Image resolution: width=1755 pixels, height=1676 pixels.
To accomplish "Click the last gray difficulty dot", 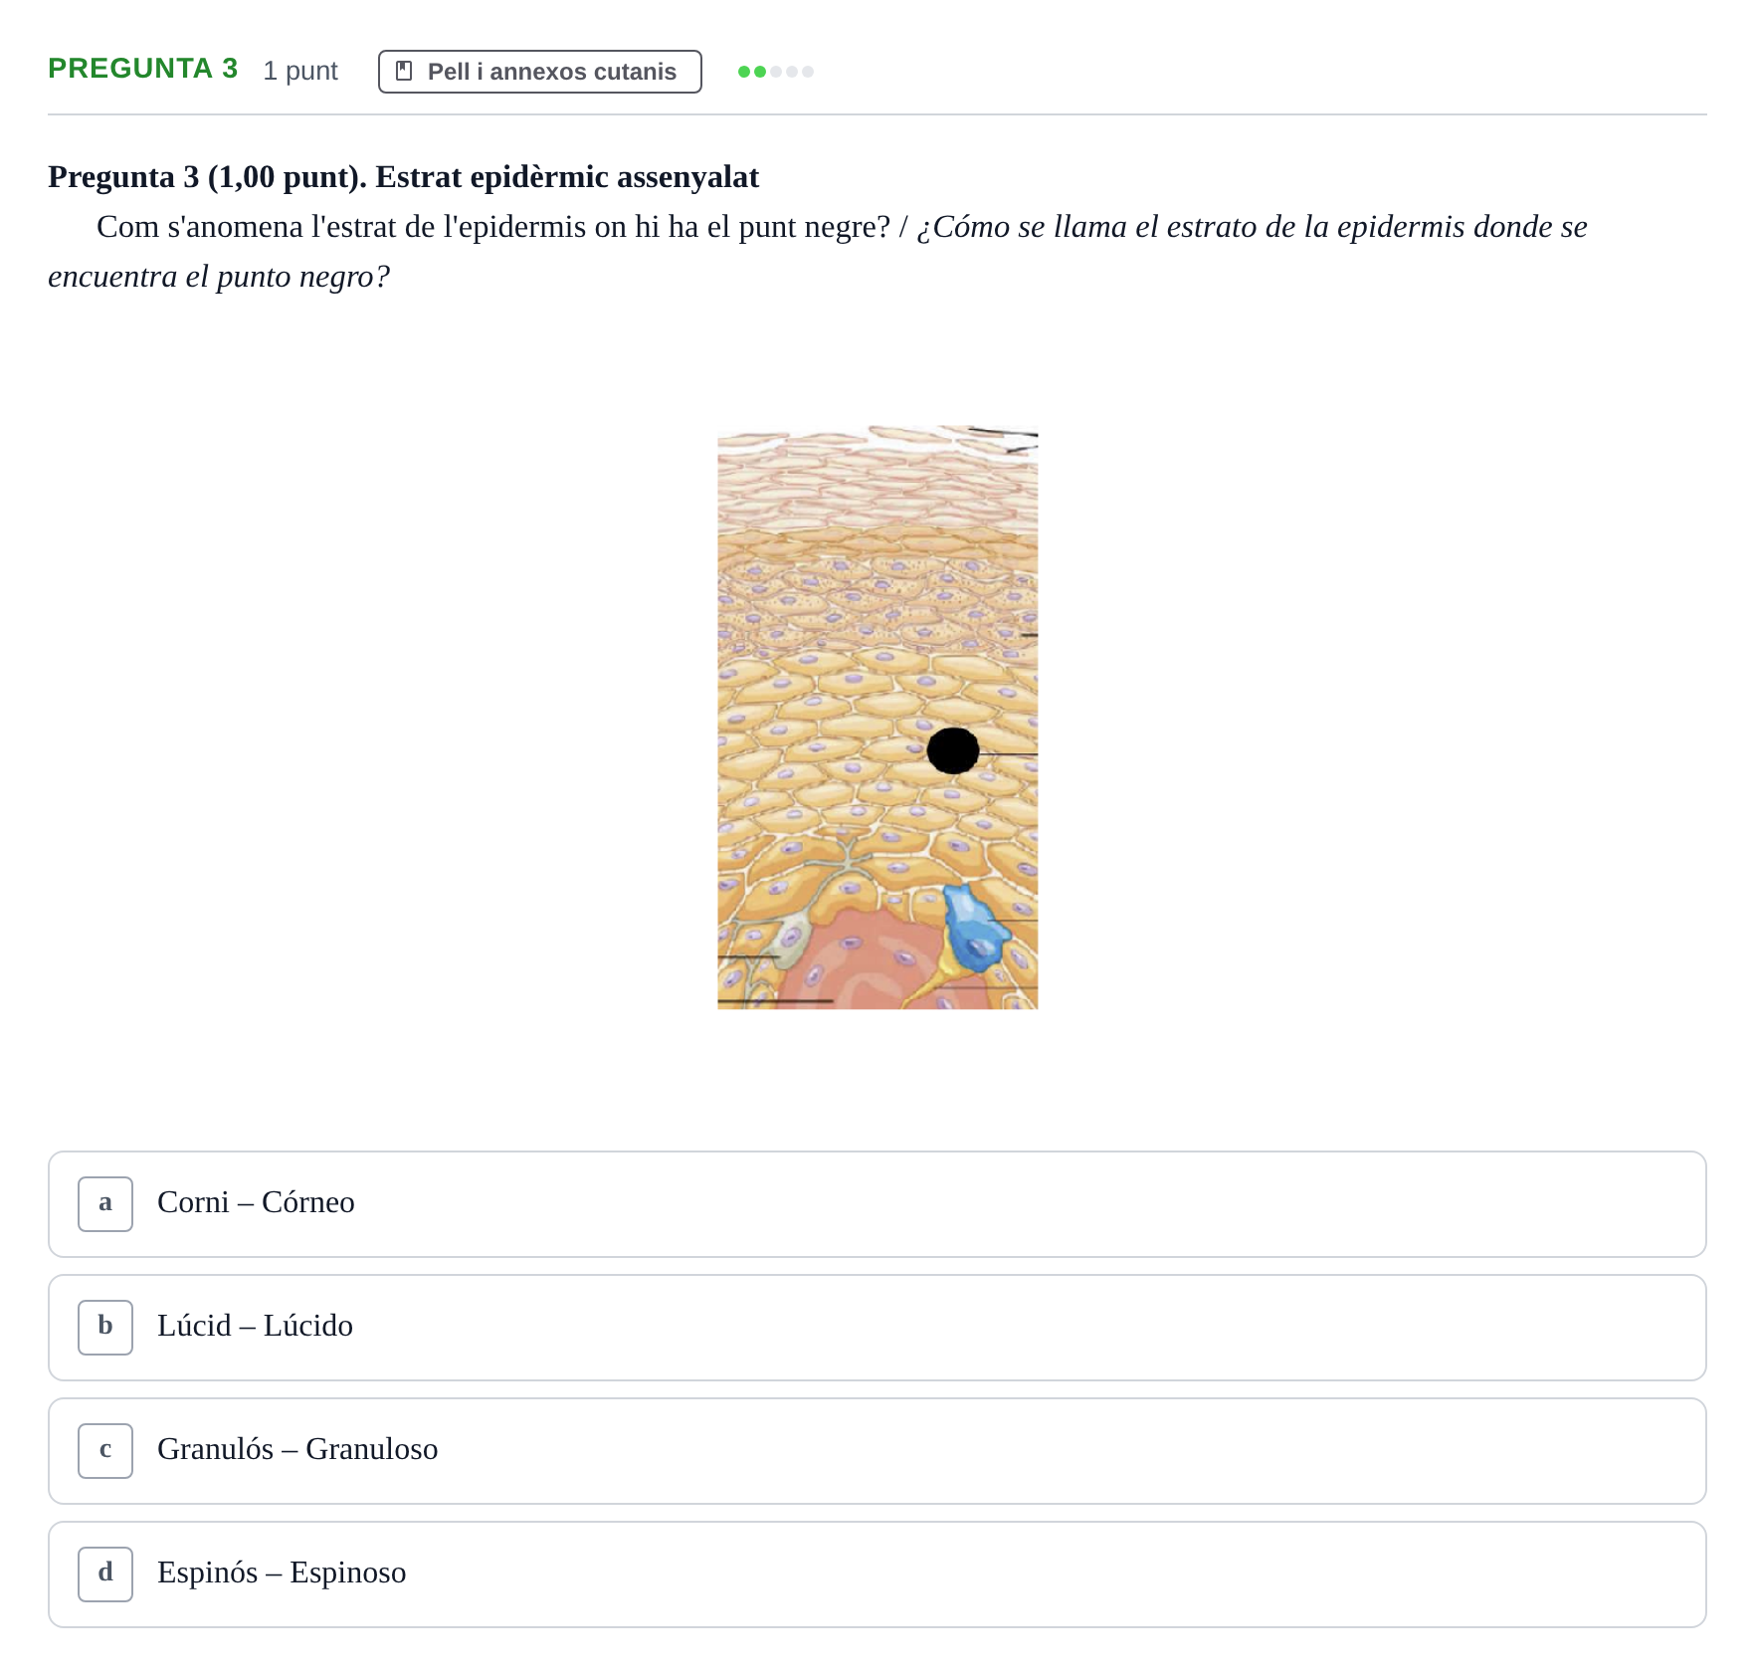I will [x=808, y=72].
